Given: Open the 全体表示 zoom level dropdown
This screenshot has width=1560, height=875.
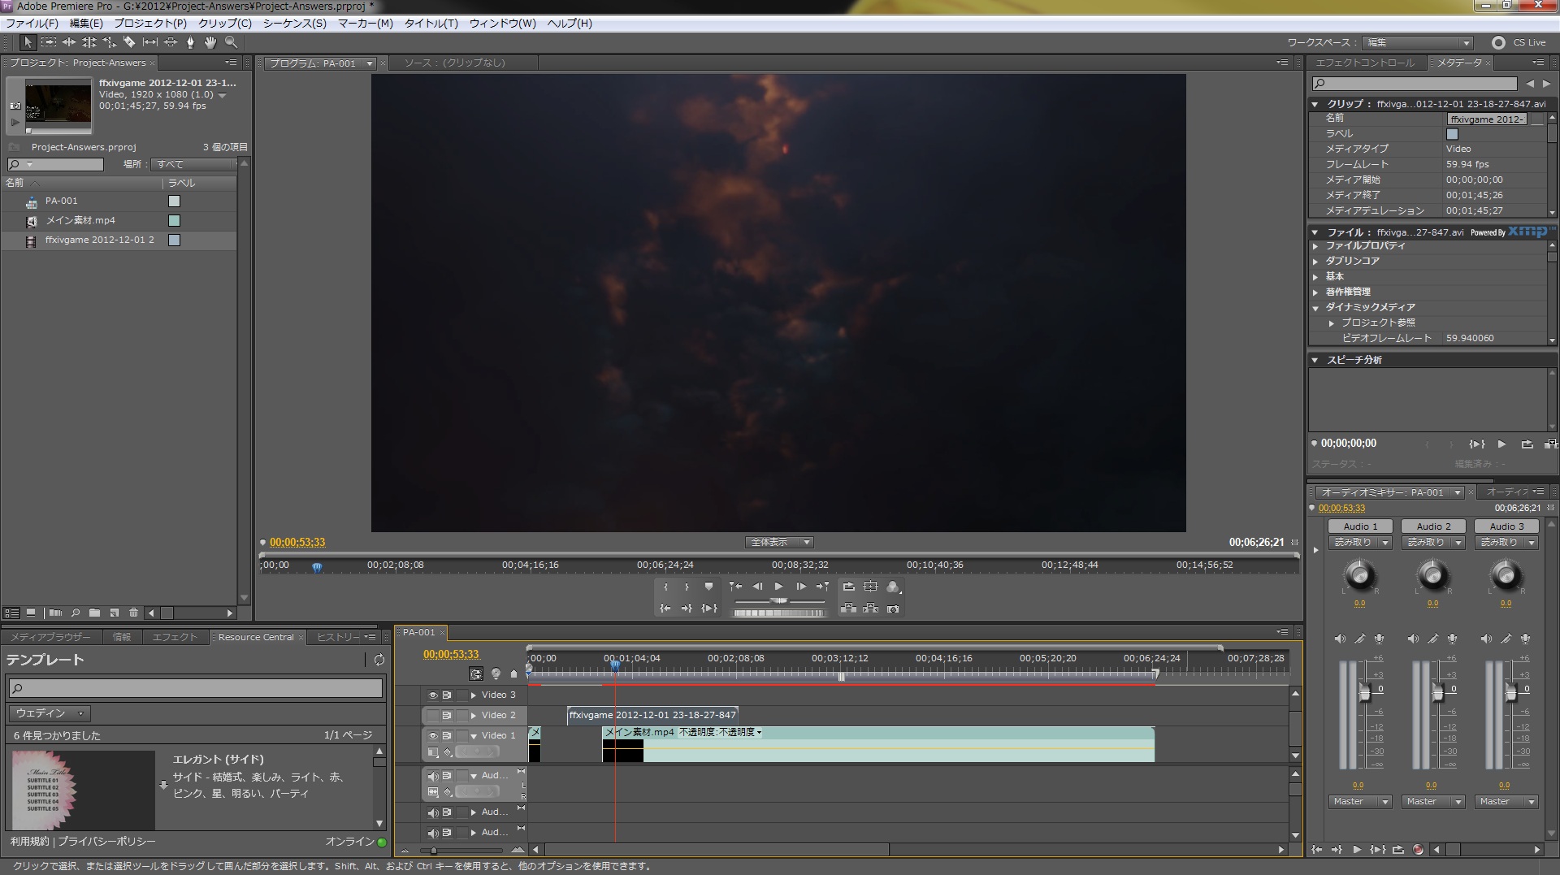Looking at the screenshot, I should coord(779,542).
